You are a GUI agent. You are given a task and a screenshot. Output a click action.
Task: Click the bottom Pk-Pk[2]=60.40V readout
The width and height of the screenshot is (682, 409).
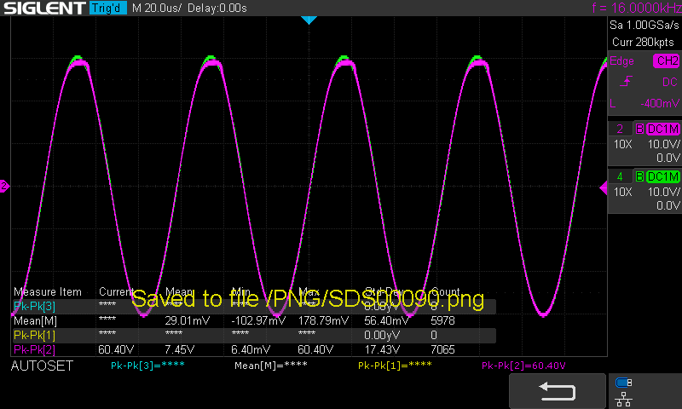[523, 366]
